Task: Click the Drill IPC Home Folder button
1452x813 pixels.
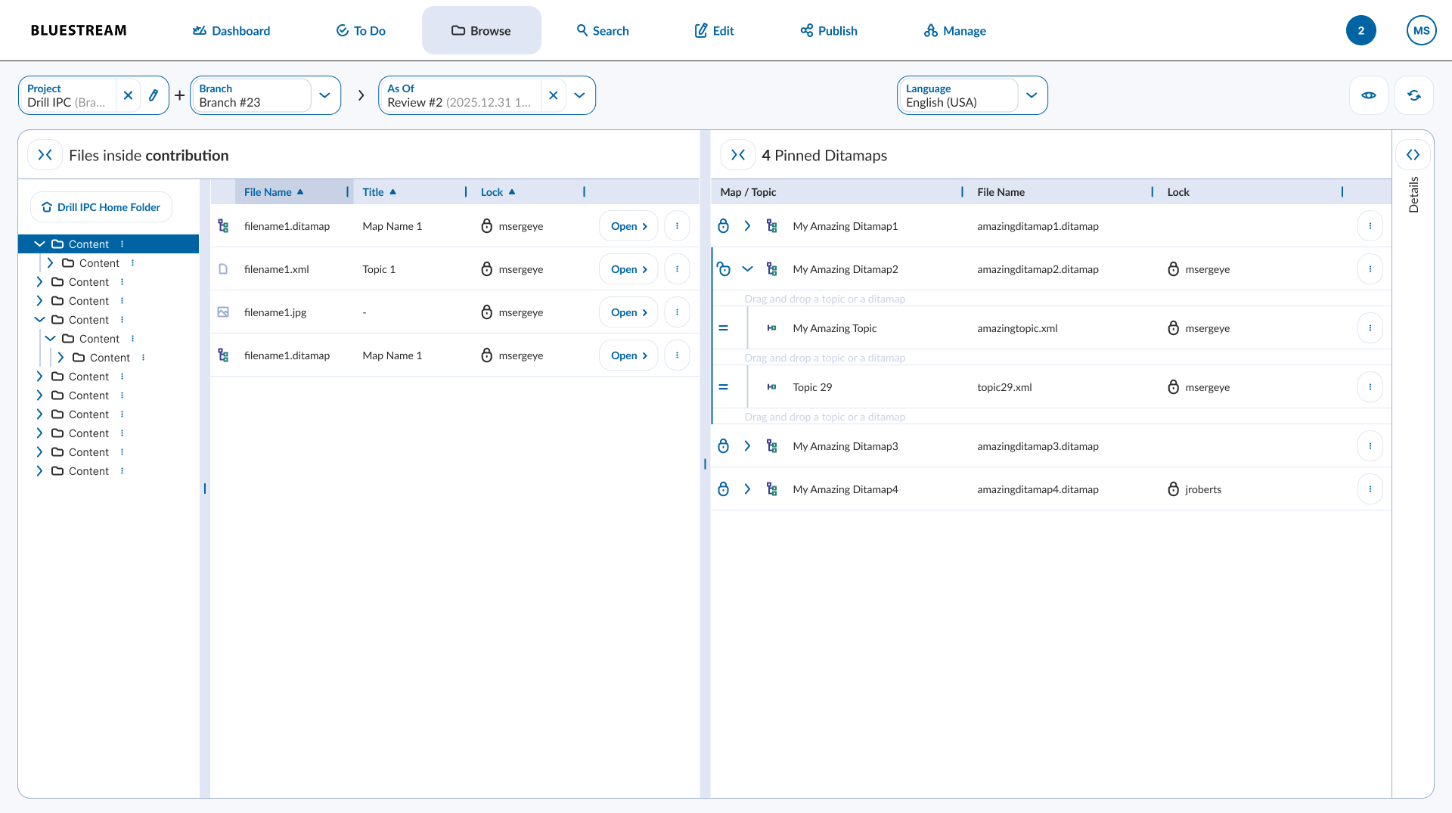Action: (101, 207)
